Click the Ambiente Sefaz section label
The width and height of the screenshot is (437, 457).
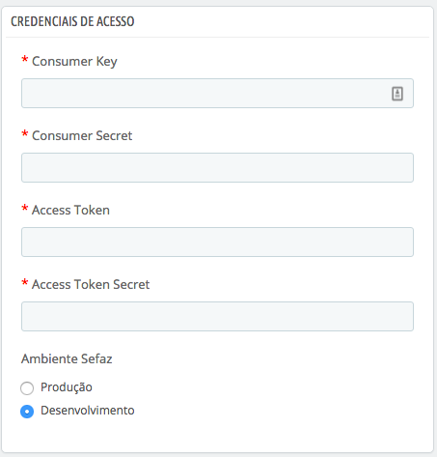(67, 358)
